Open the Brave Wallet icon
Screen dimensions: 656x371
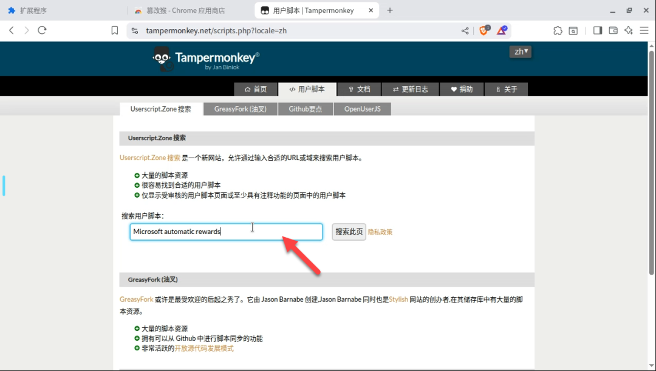[x=613, y=30]
